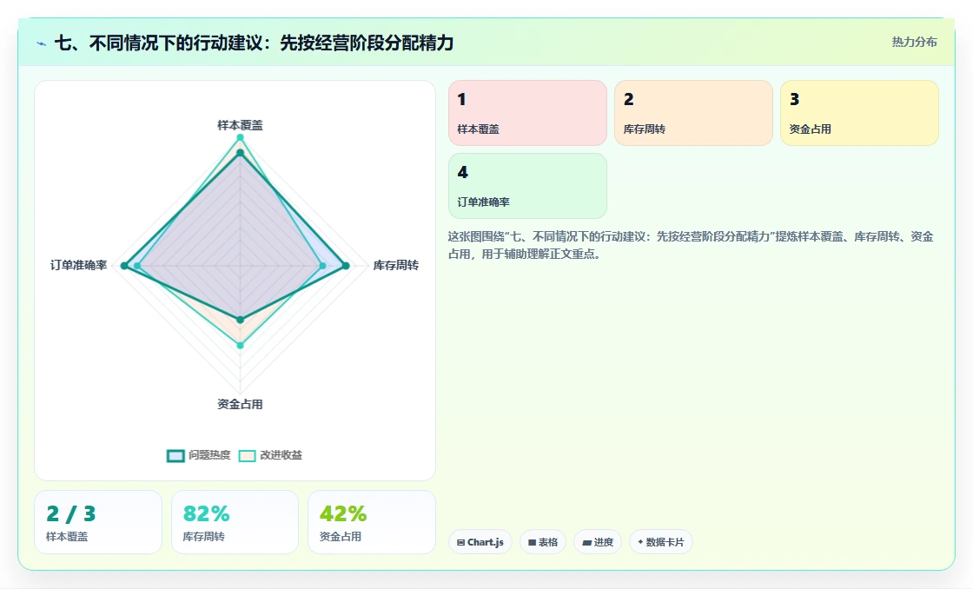The image size is (973, 589).
Task: Click the 82% 库存周转 stat card
Action: (x=235, y=522)
